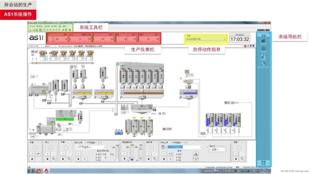Adjust the 150°C setpoint spinner arrows

pyautogui.click(x=54, y=119)
